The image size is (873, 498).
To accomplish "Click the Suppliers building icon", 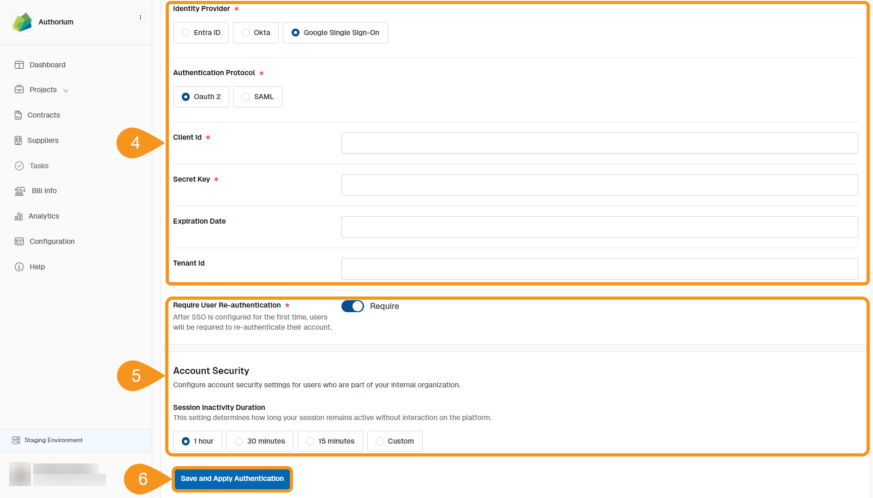I will coord(18,141).
